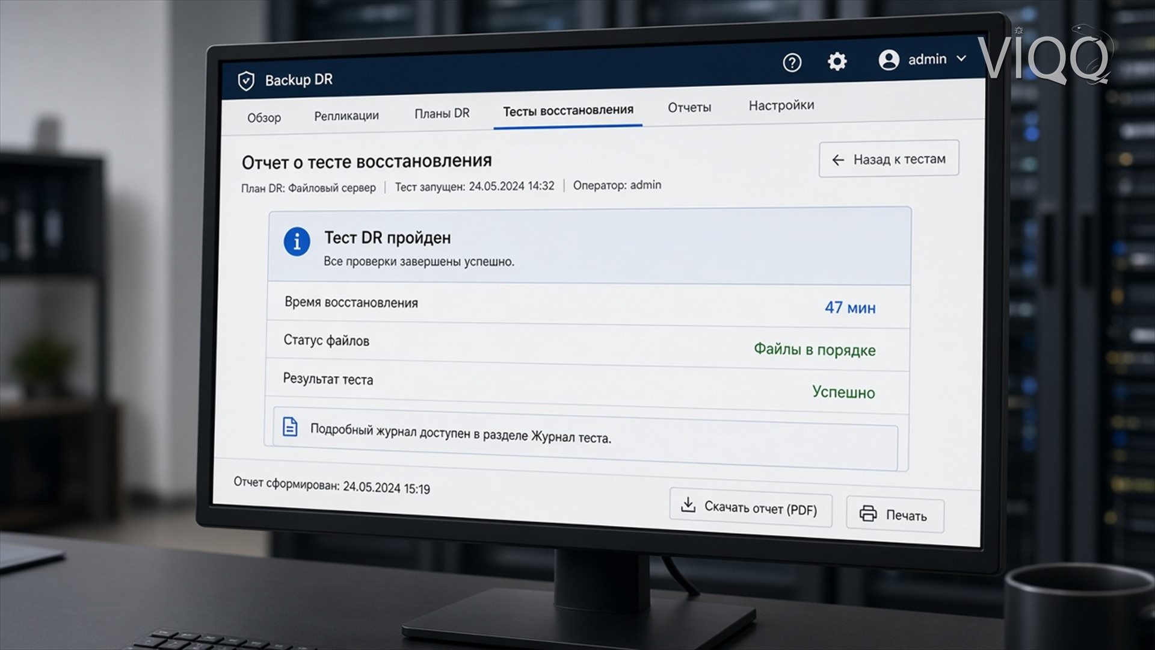1155x650 pixels.
Task: Open the help question mark icon
Action: pos(792,63)
